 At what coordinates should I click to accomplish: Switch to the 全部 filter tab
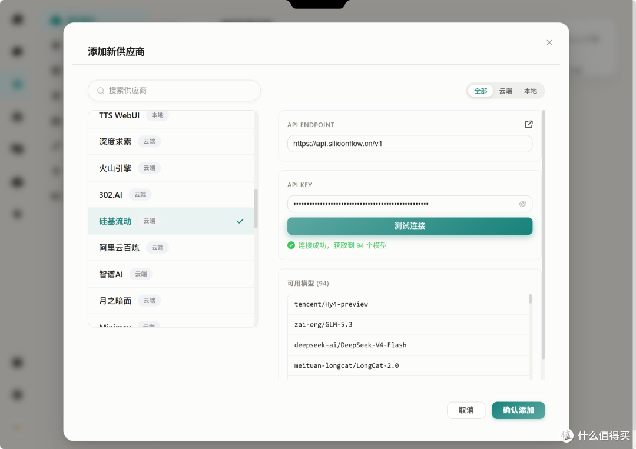(x=481, y=91)
